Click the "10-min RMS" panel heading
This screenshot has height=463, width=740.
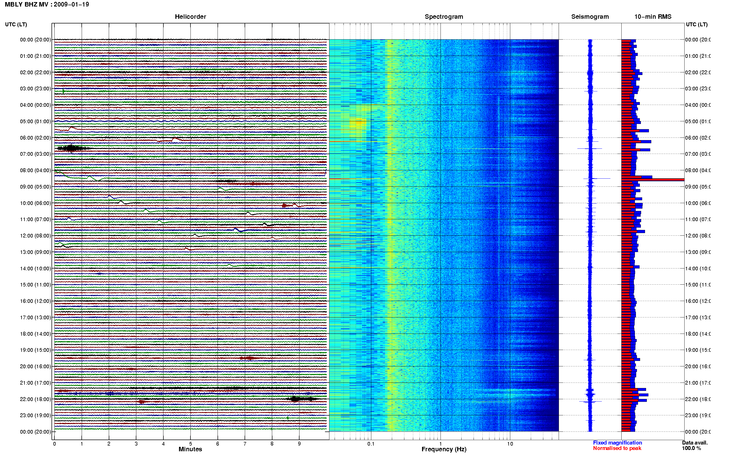[x=653, y=17]
